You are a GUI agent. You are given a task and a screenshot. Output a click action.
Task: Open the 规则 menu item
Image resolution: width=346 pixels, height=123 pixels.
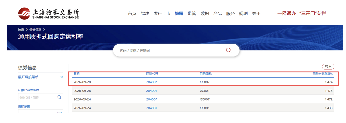tap(243, 14)
